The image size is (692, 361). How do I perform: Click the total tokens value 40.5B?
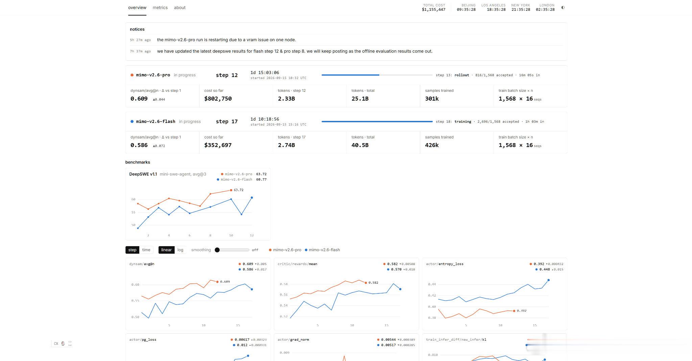(x=360, y=145)
